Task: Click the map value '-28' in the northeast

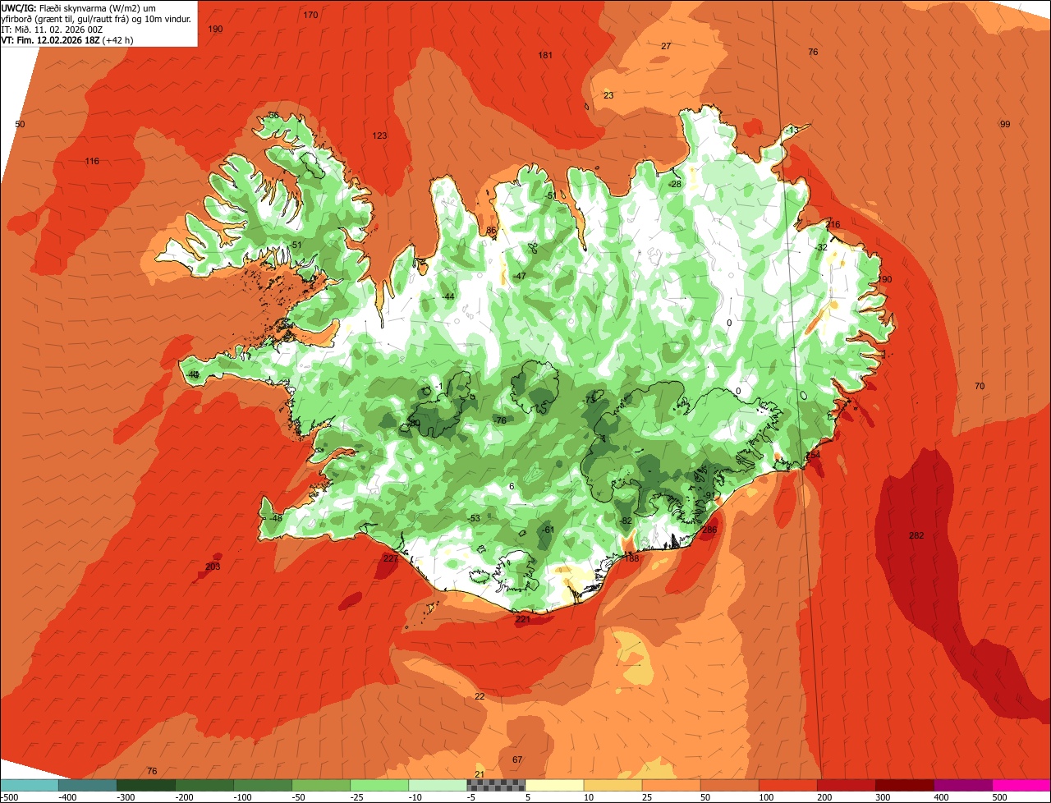Action: click(x=675, y=185)
